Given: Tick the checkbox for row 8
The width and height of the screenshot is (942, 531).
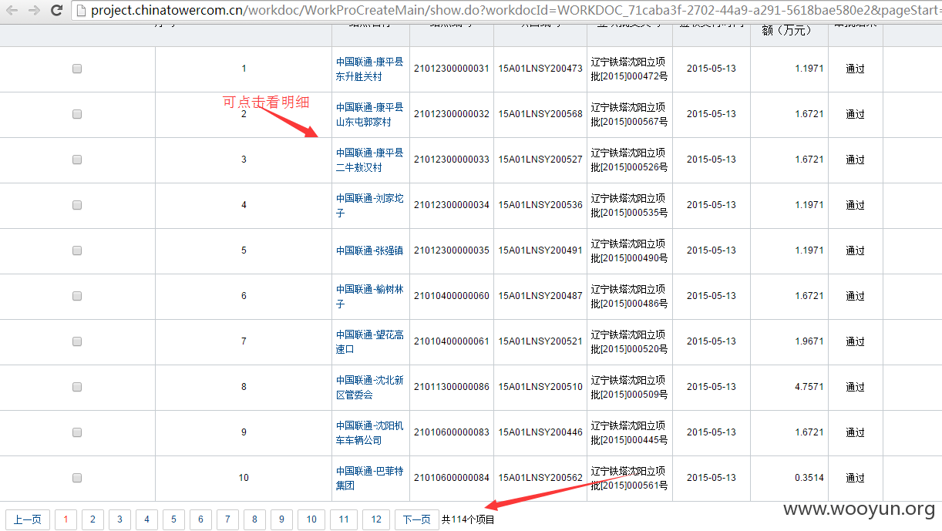Looking at the screenshot, I should (77, 387).
